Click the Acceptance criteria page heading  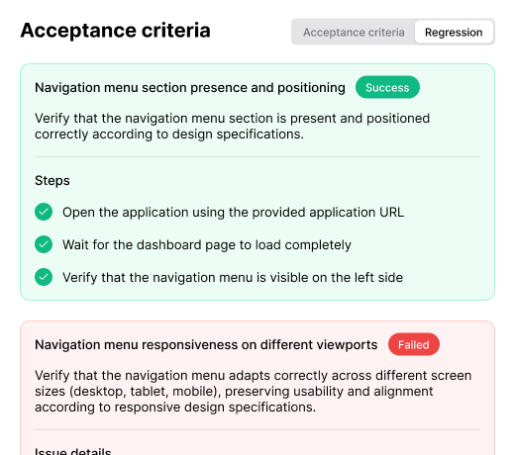115,31
